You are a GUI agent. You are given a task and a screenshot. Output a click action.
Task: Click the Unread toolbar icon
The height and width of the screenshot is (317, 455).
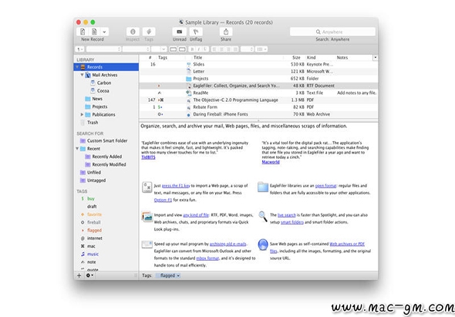[x=180, y=32]
